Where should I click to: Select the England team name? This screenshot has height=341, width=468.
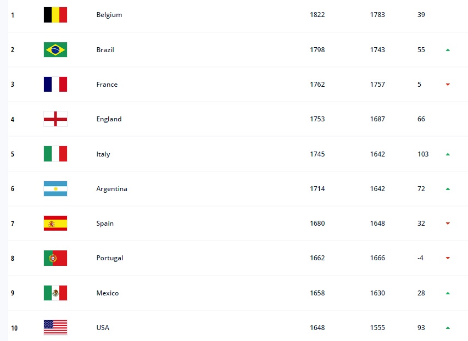(x=109, y=119)
